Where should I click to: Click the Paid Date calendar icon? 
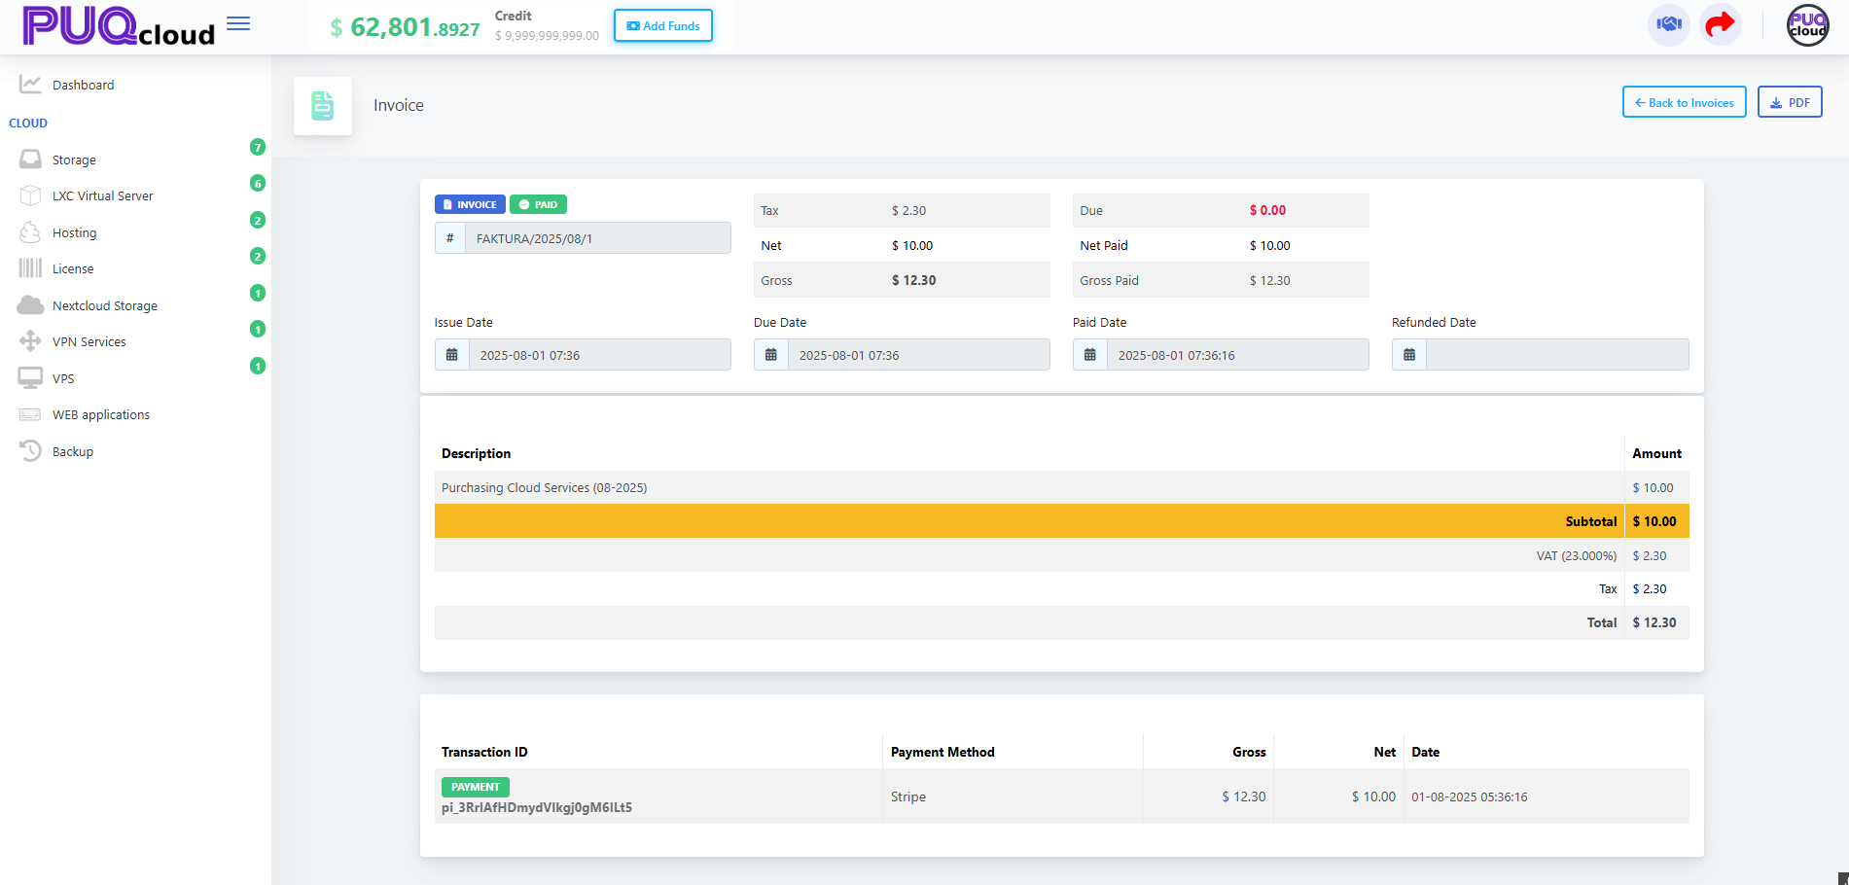coord(1090,355)
